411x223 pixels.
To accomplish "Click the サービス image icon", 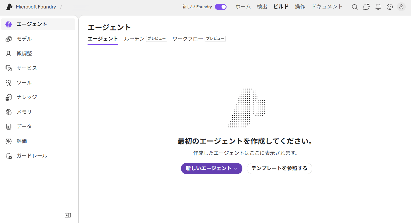I will pos(9,68).
